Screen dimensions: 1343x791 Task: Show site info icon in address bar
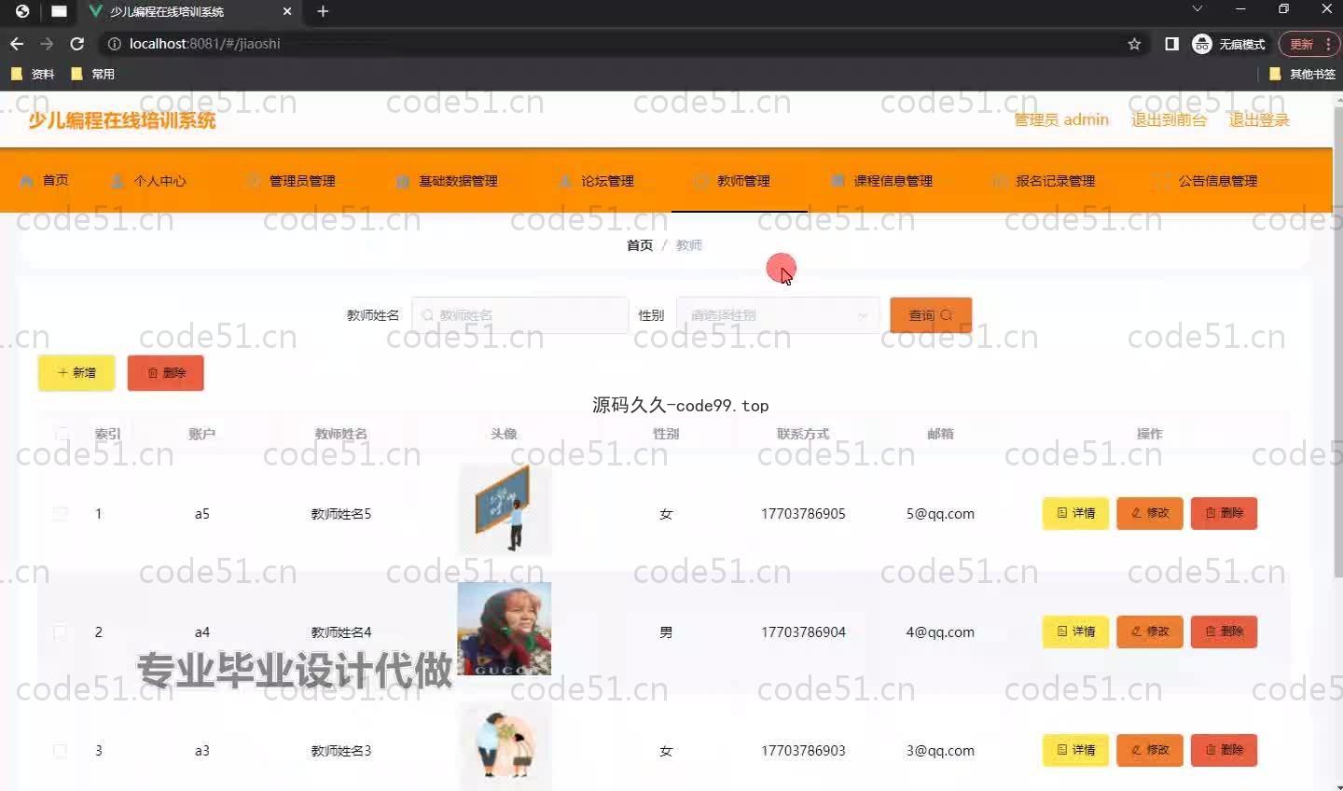pos(114,44)
